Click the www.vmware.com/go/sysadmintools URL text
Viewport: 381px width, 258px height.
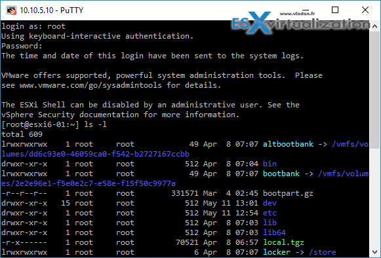coord(90,85)
